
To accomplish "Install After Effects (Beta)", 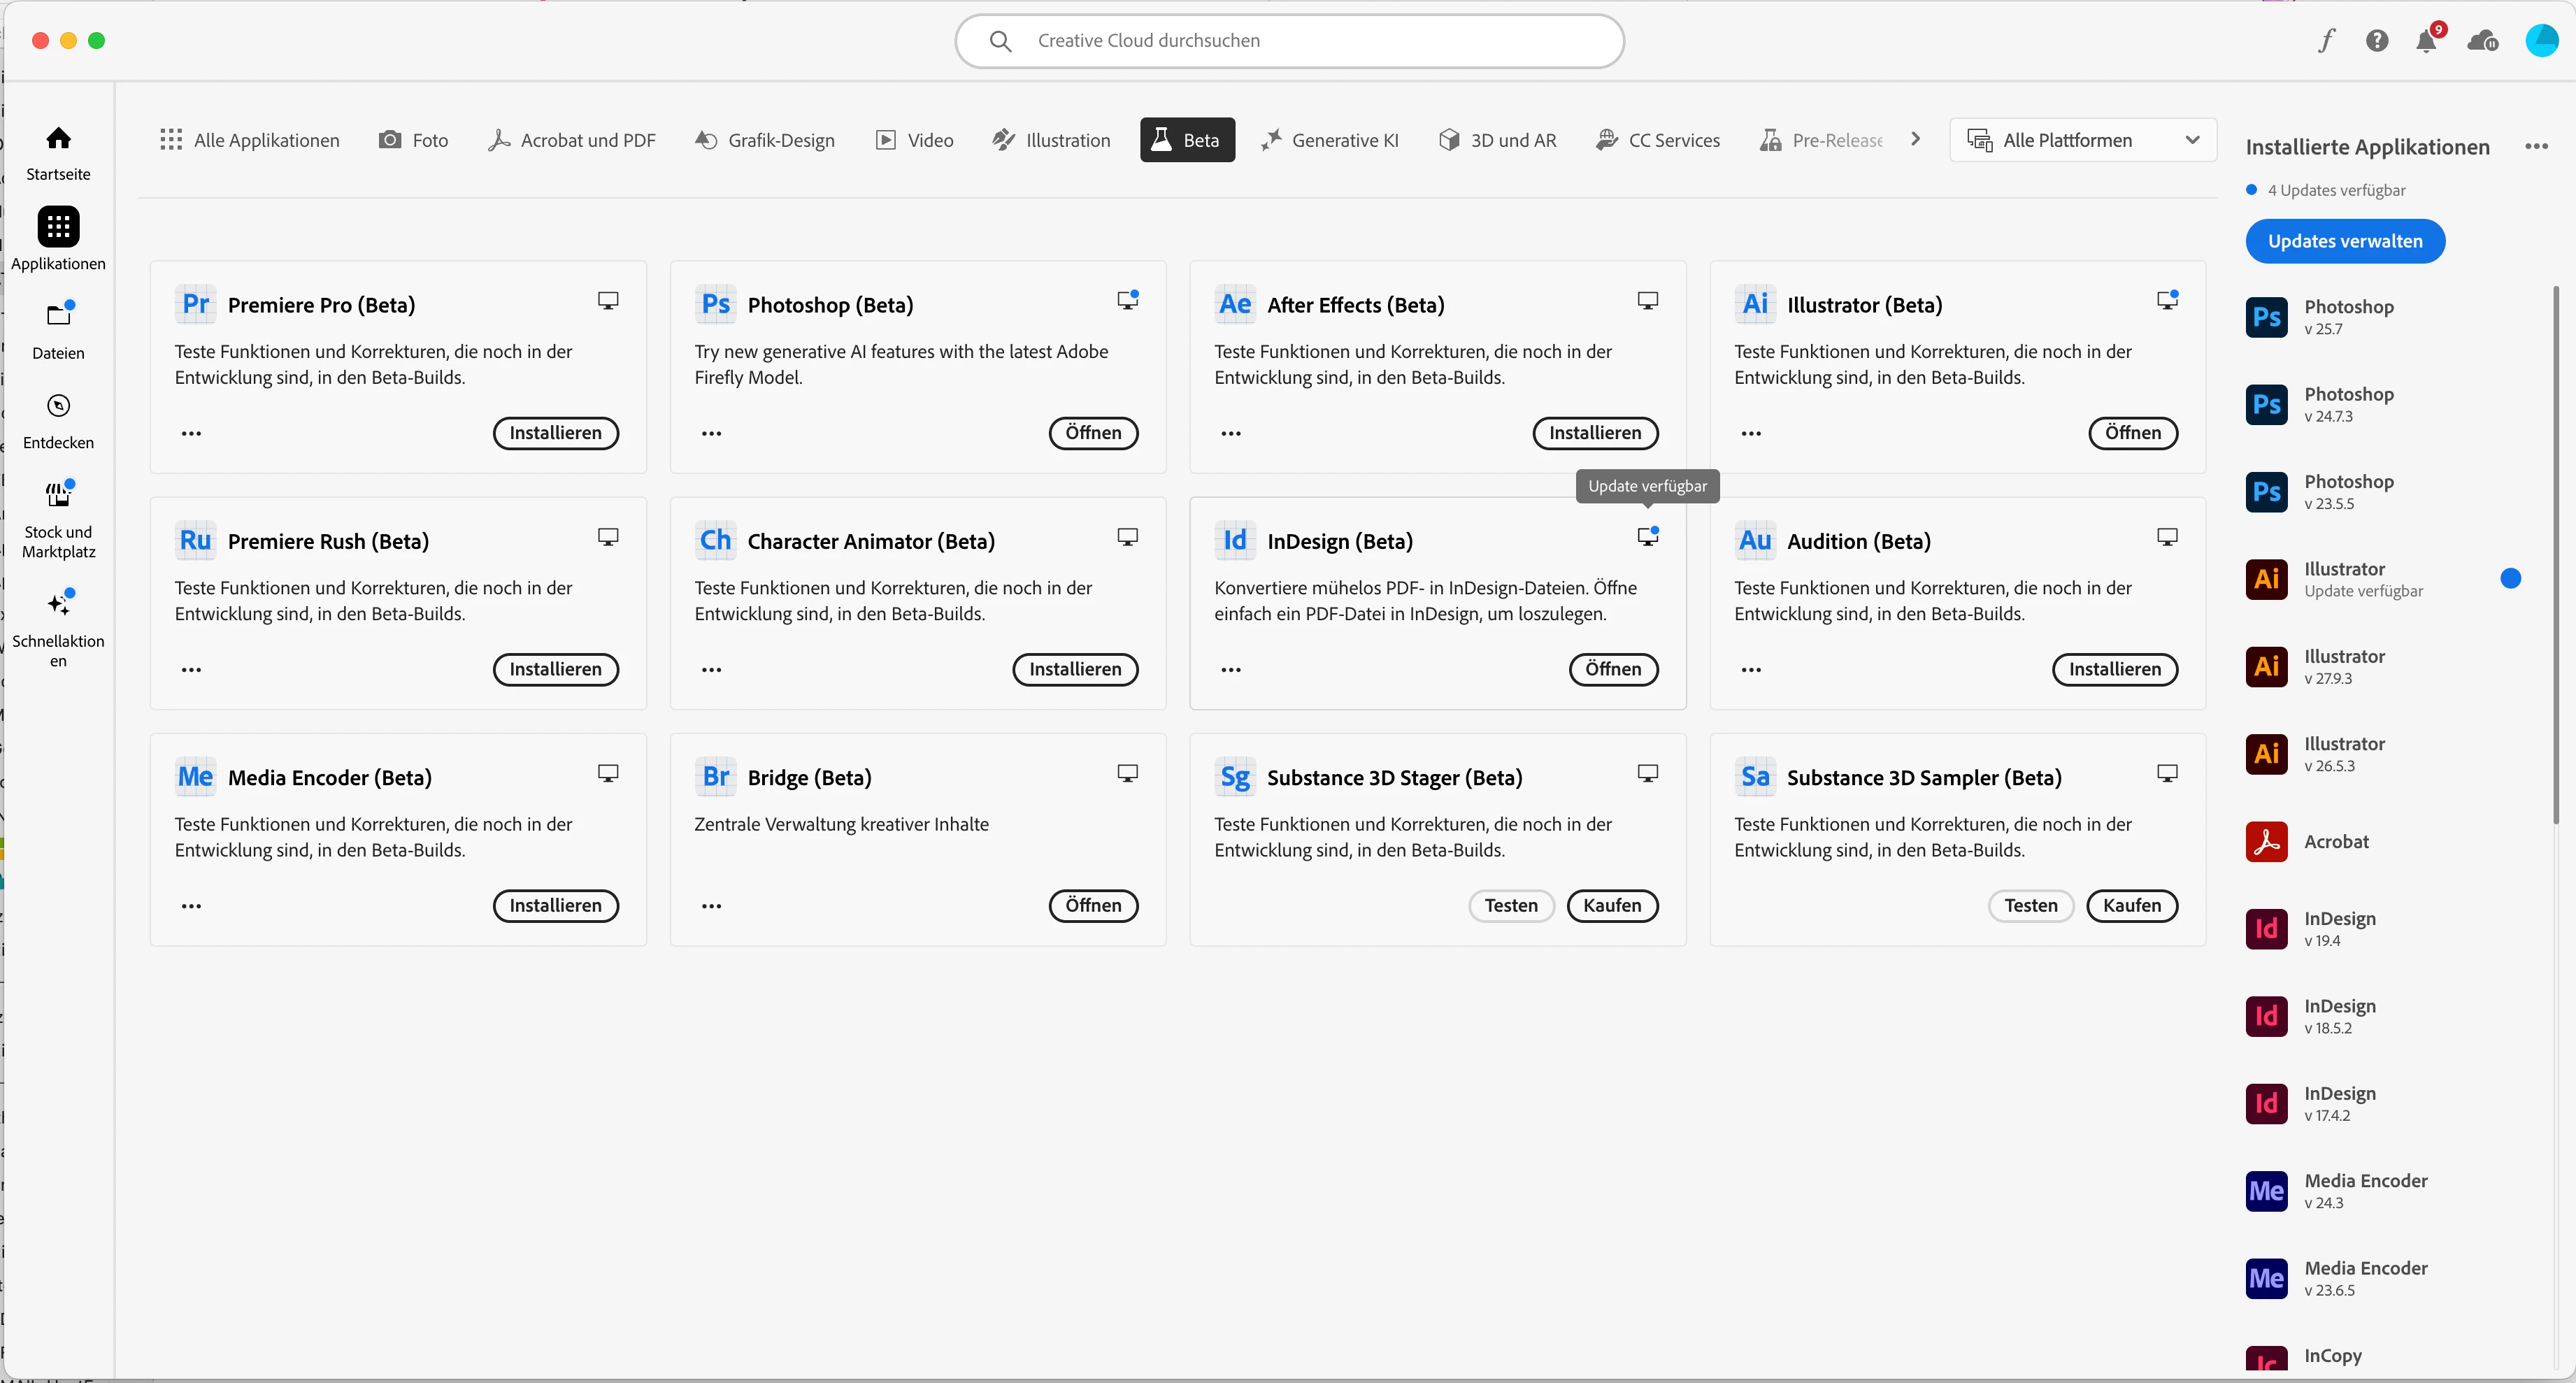I will [1594, 433].
